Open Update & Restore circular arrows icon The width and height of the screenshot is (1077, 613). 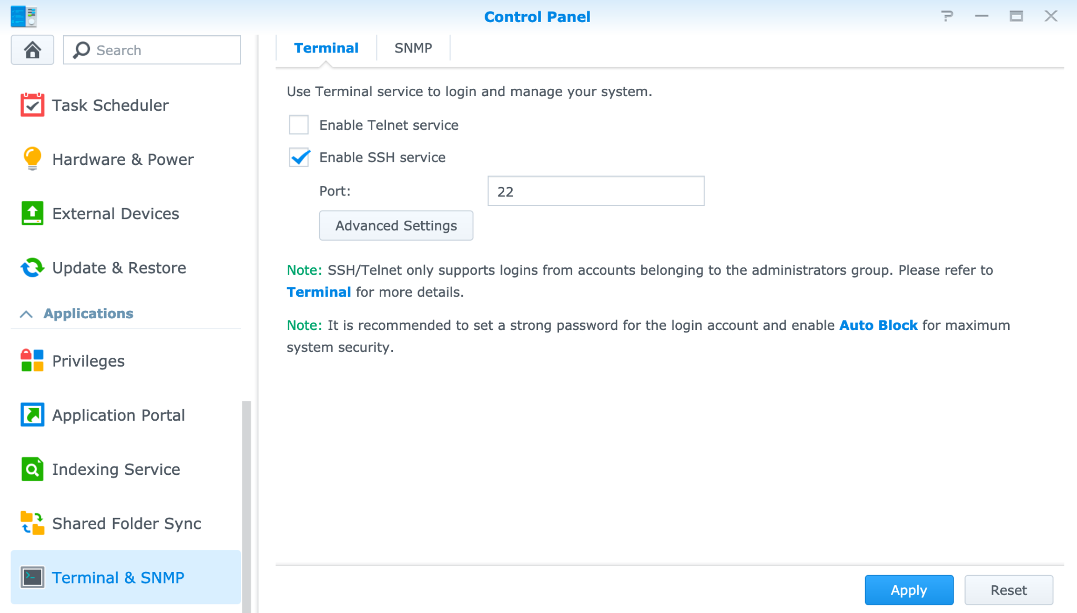click(x=32, y=267)
